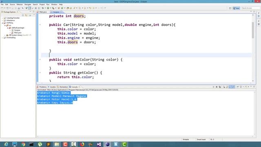Click the New file toolbar icon
Viewport: 261px width, 147px height.
(2, 8)
